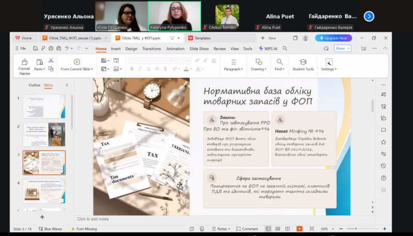The image size is (413, 236).
Task: Toggle the Notes pane in status bar
Action: click(x=221, y=229)
